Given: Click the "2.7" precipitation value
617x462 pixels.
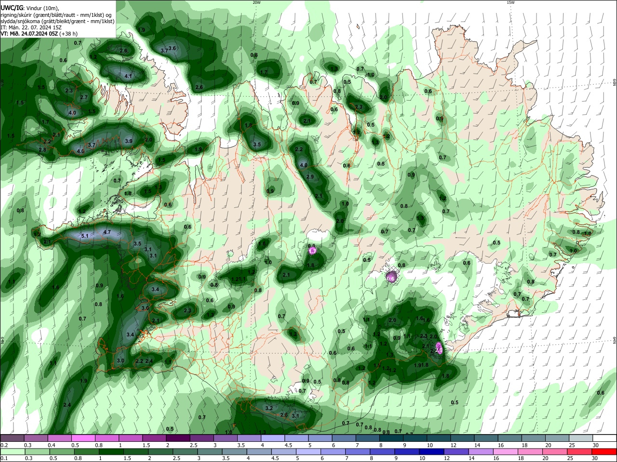Looking at the screenshot, I should pyautogui.click(x=84, y=97).
